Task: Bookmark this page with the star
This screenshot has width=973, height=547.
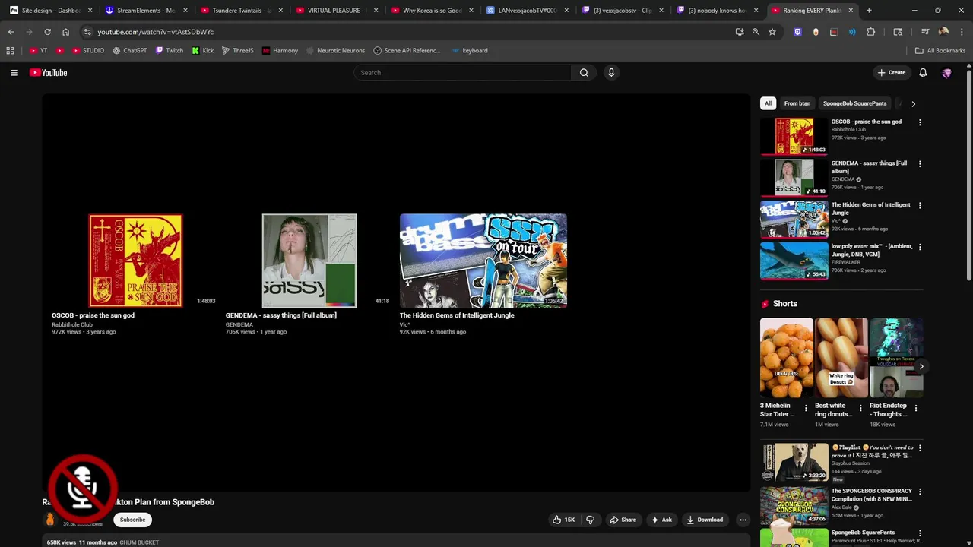Action: (772, 32)
